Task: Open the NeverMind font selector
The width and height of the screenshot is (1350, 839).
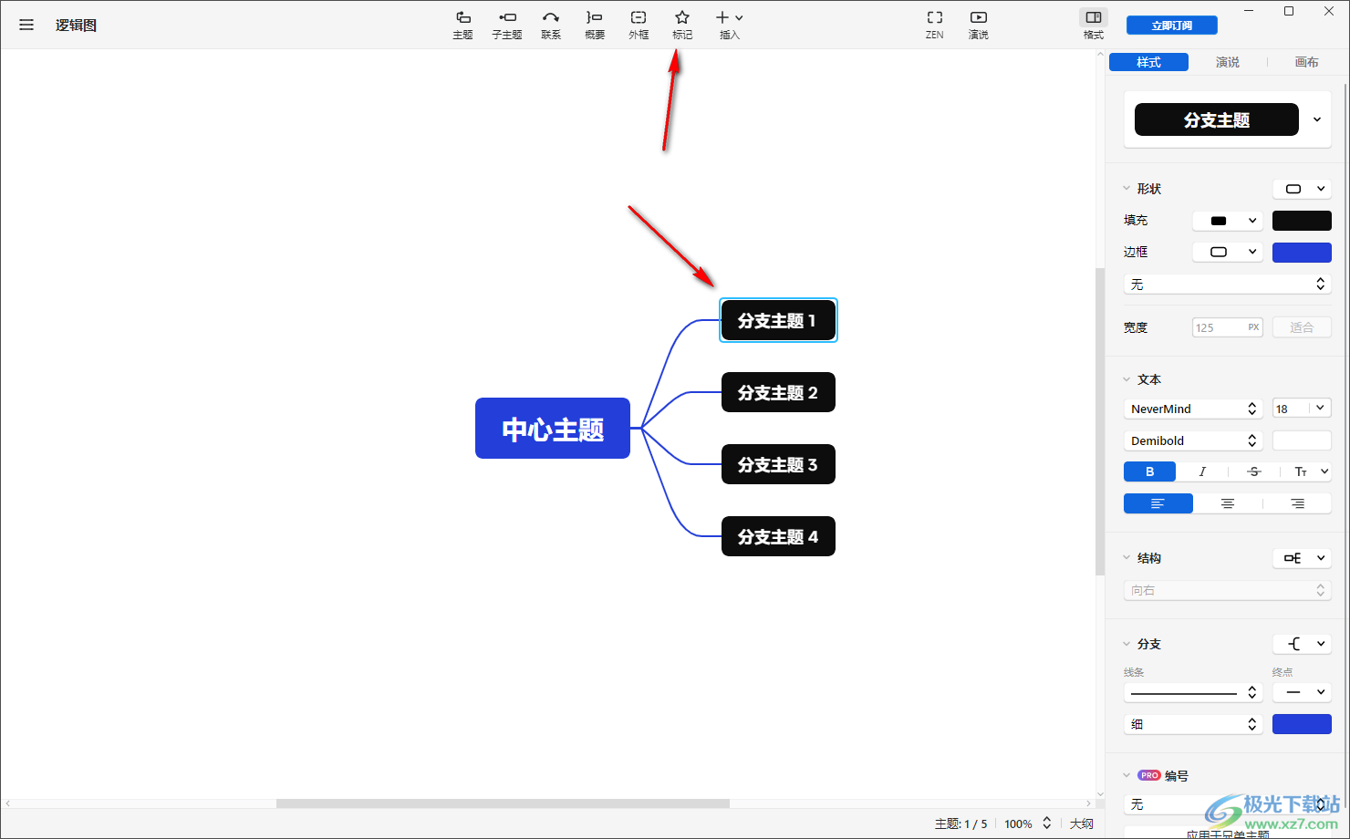Action: coord(1193,409)
